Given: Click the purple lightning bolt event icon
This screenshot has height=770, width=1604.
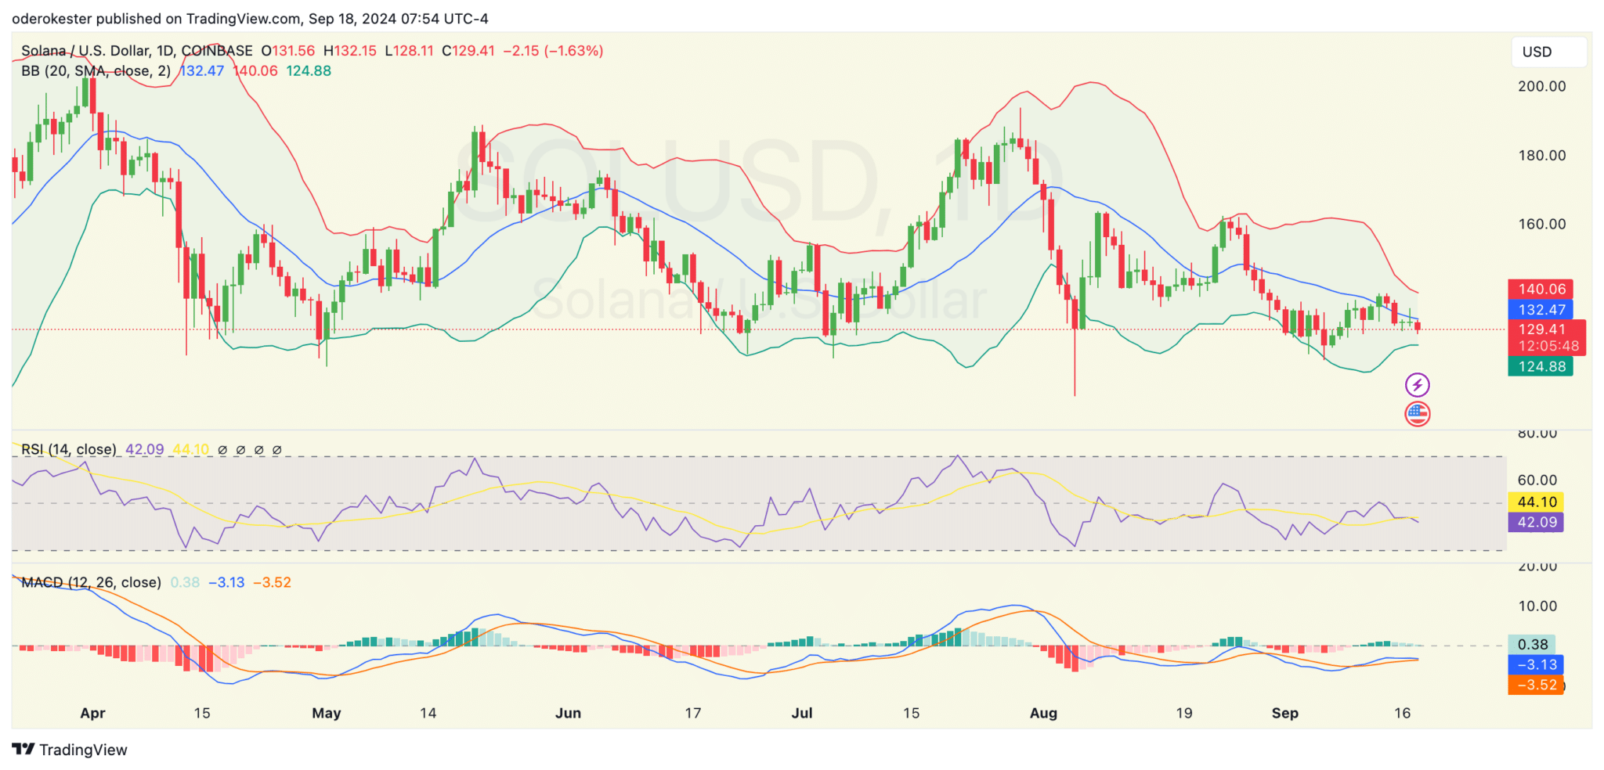Looking at the screenshot, I should (x=1417, y=385).
